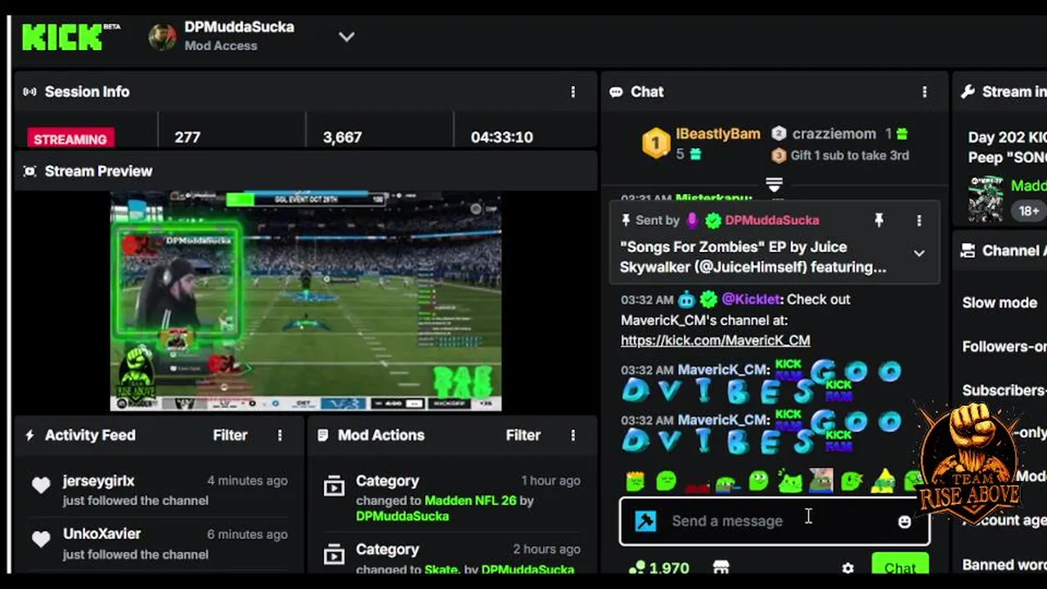Viewport: 1047px width, 589px height.
Task: Click the Mod Actions panel icon
Action: click(x=323, y=435)
